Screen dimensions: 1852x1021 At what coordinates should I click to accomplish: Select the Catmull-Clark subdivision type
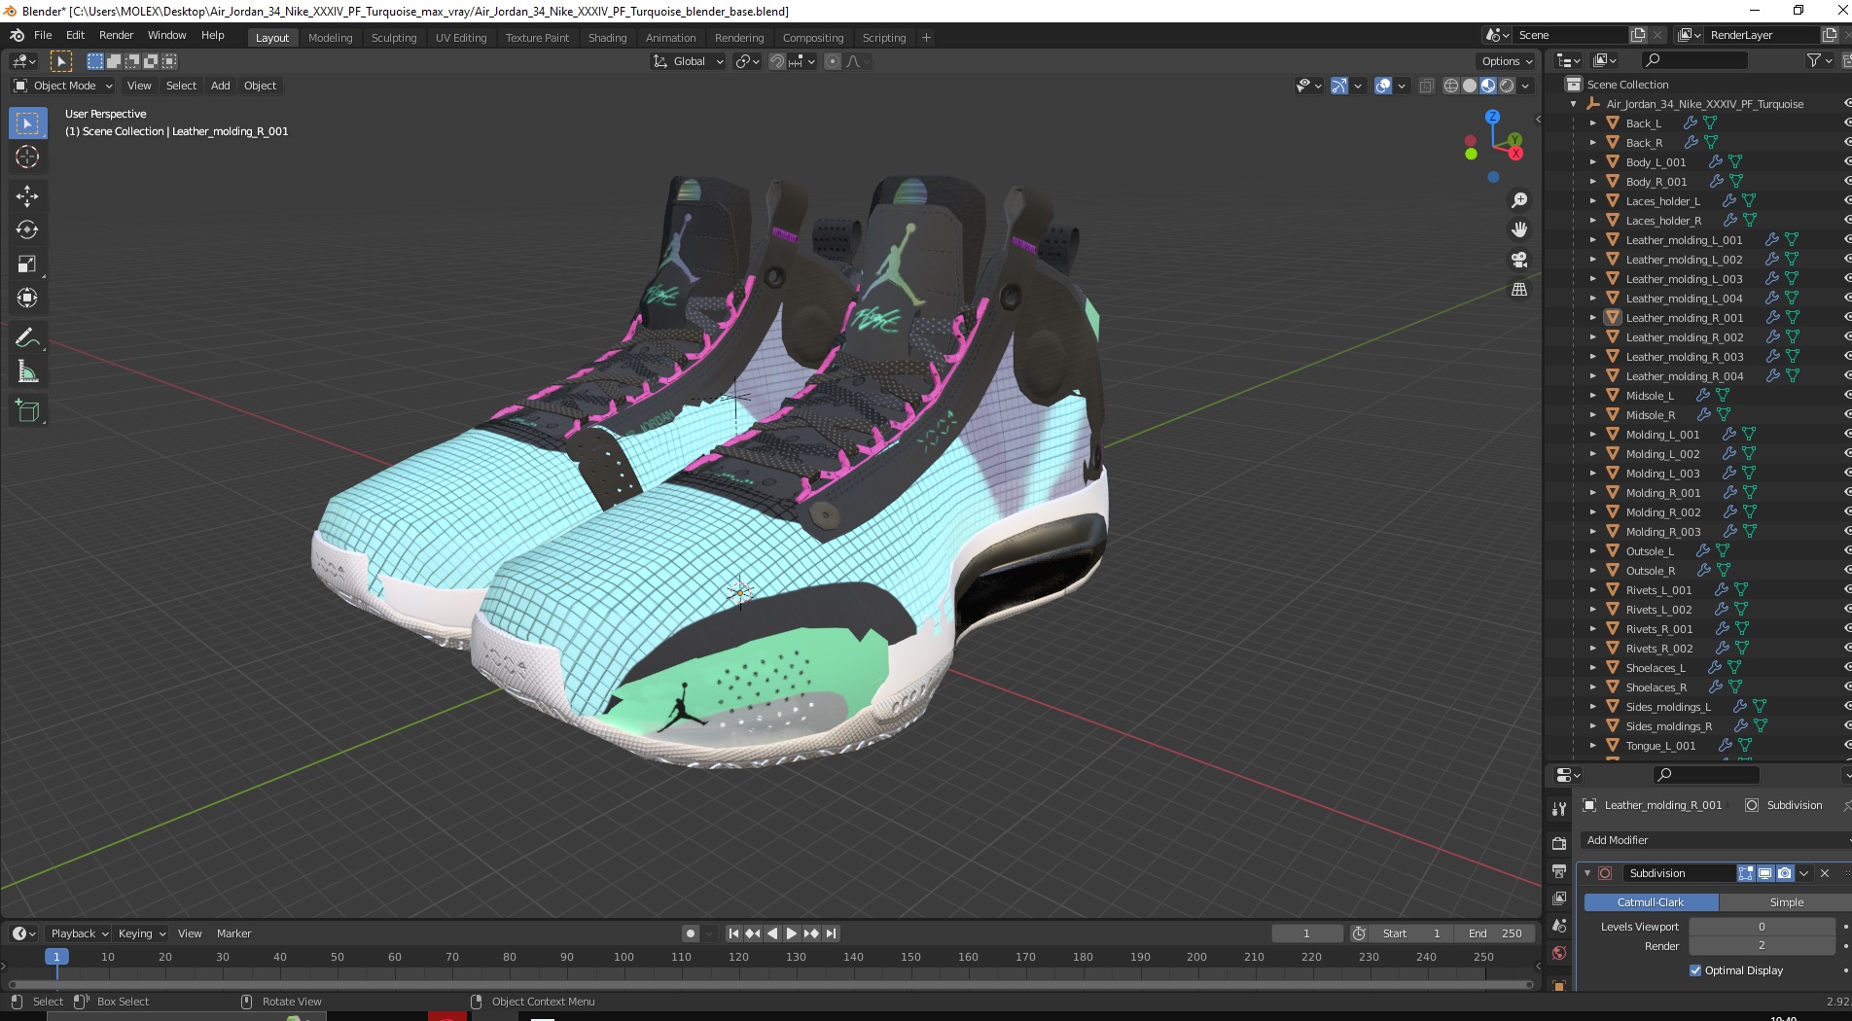click(x=1651, y=902)
